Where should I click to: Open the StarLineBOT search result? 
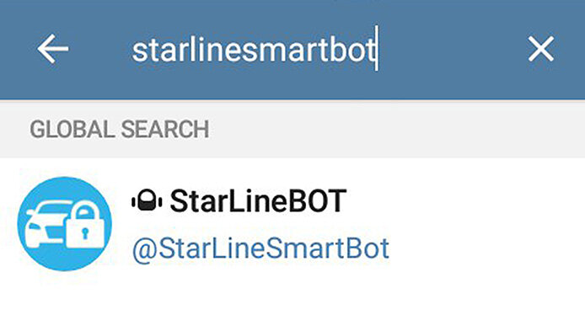pos(292,224)
